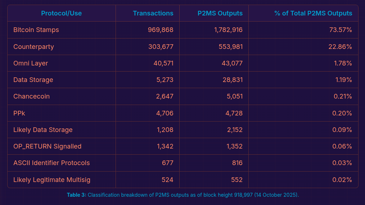Click the Transactions column header
The width and height of the screenshot is (365, 205).
coord(153,13)
